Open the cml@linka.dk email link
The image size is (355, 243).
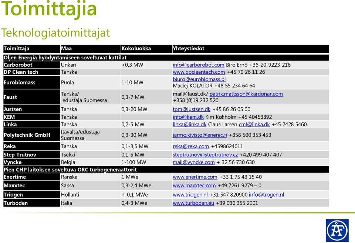click(254, 124)
